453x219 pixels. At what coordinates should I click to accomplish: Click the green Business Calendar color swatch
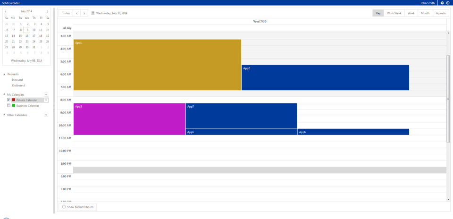[14, 105]
